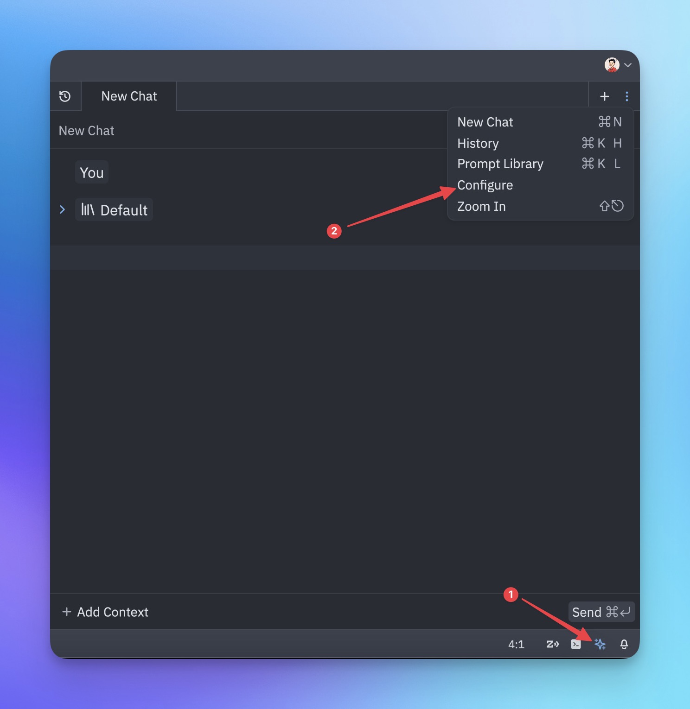The image size is (690, 709).
Task: Start a new thread with the plus icon
Action: coord(604,96)
